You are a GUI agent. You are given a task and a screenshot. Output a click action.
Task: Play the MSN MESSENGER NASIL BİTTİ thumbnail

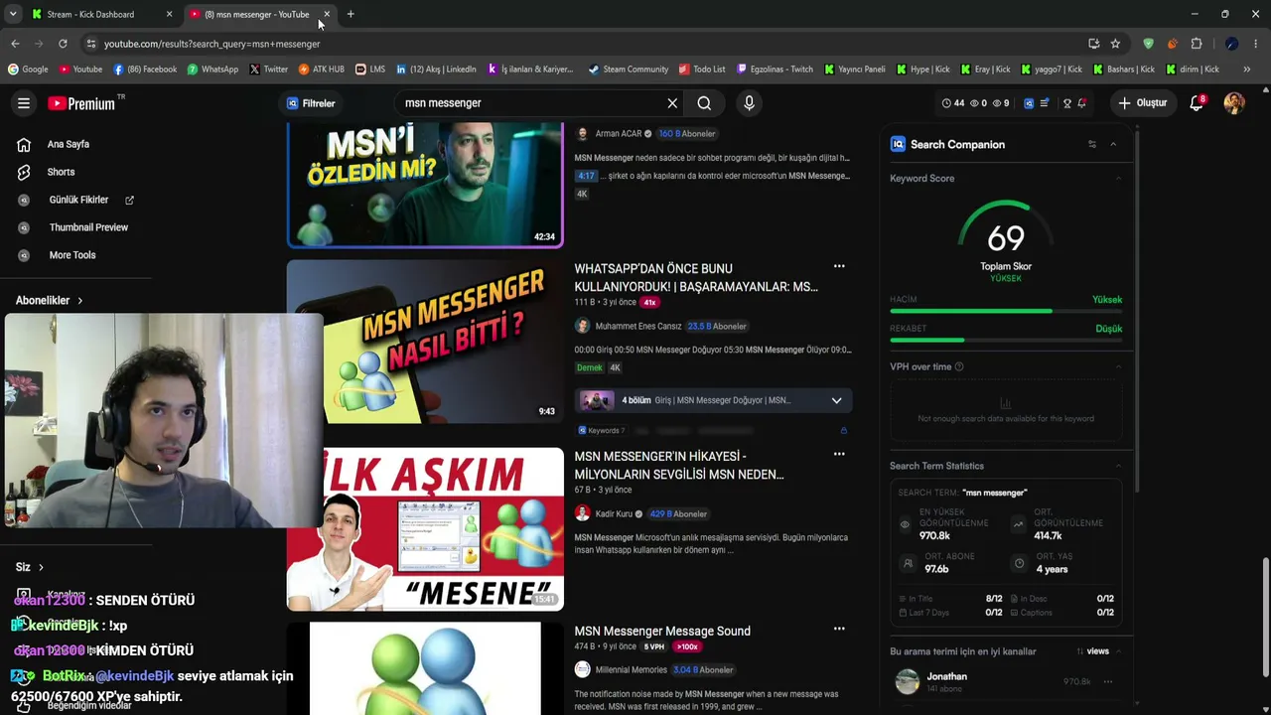tap(425, 342)
